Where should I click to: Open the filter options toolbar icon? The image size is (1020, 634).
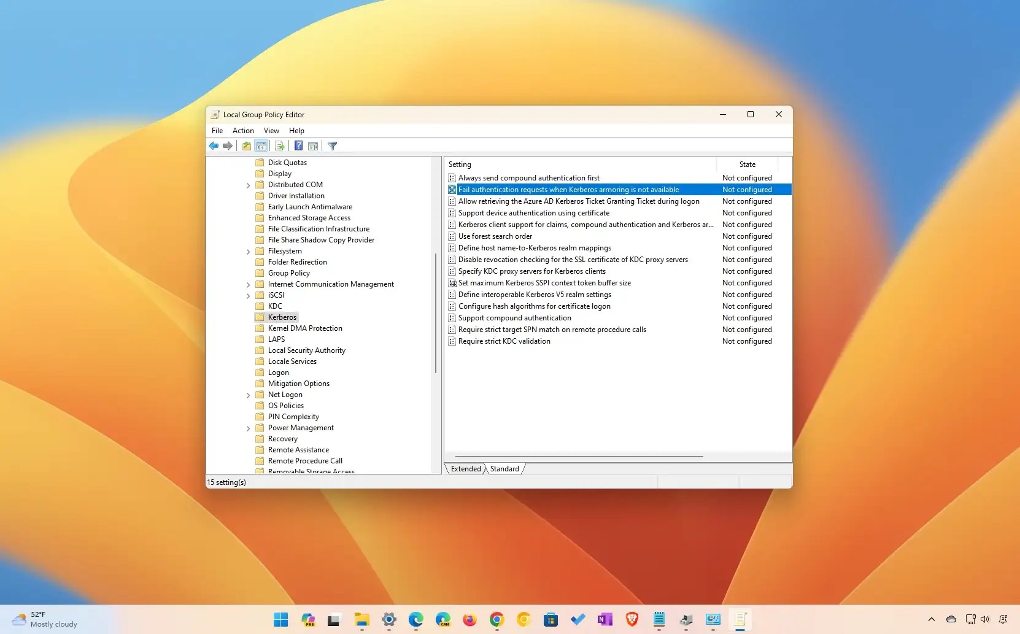[x=332, y=145]
